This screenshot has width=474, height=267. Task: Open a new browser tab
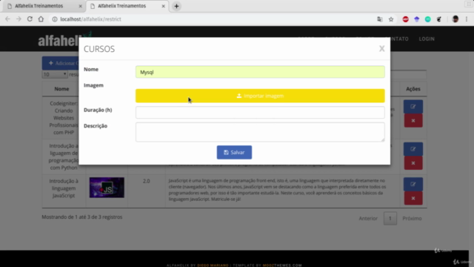[x=176, y=6]
